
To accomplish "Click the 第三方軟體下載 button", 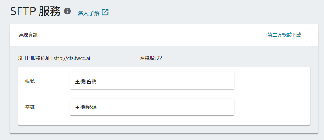I will tap(284, 35).
